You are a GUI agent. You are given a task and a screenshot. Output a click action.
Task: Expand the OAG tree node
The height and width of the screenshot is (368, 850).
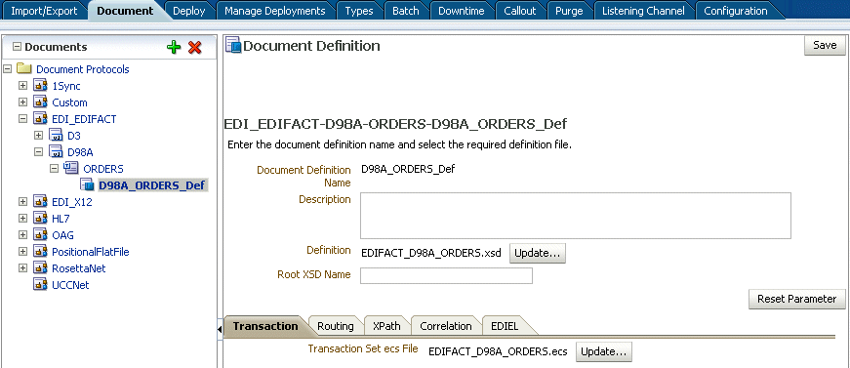point(22,234)
